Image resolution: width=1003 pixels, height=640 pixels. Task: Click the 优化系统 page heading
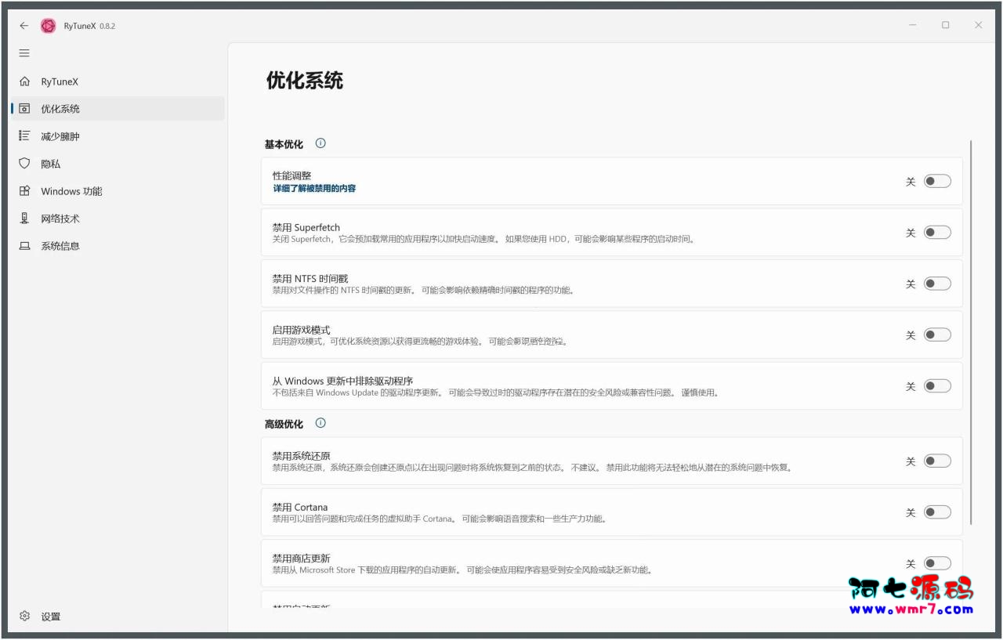pyautogui.click(x=305, y=81)
